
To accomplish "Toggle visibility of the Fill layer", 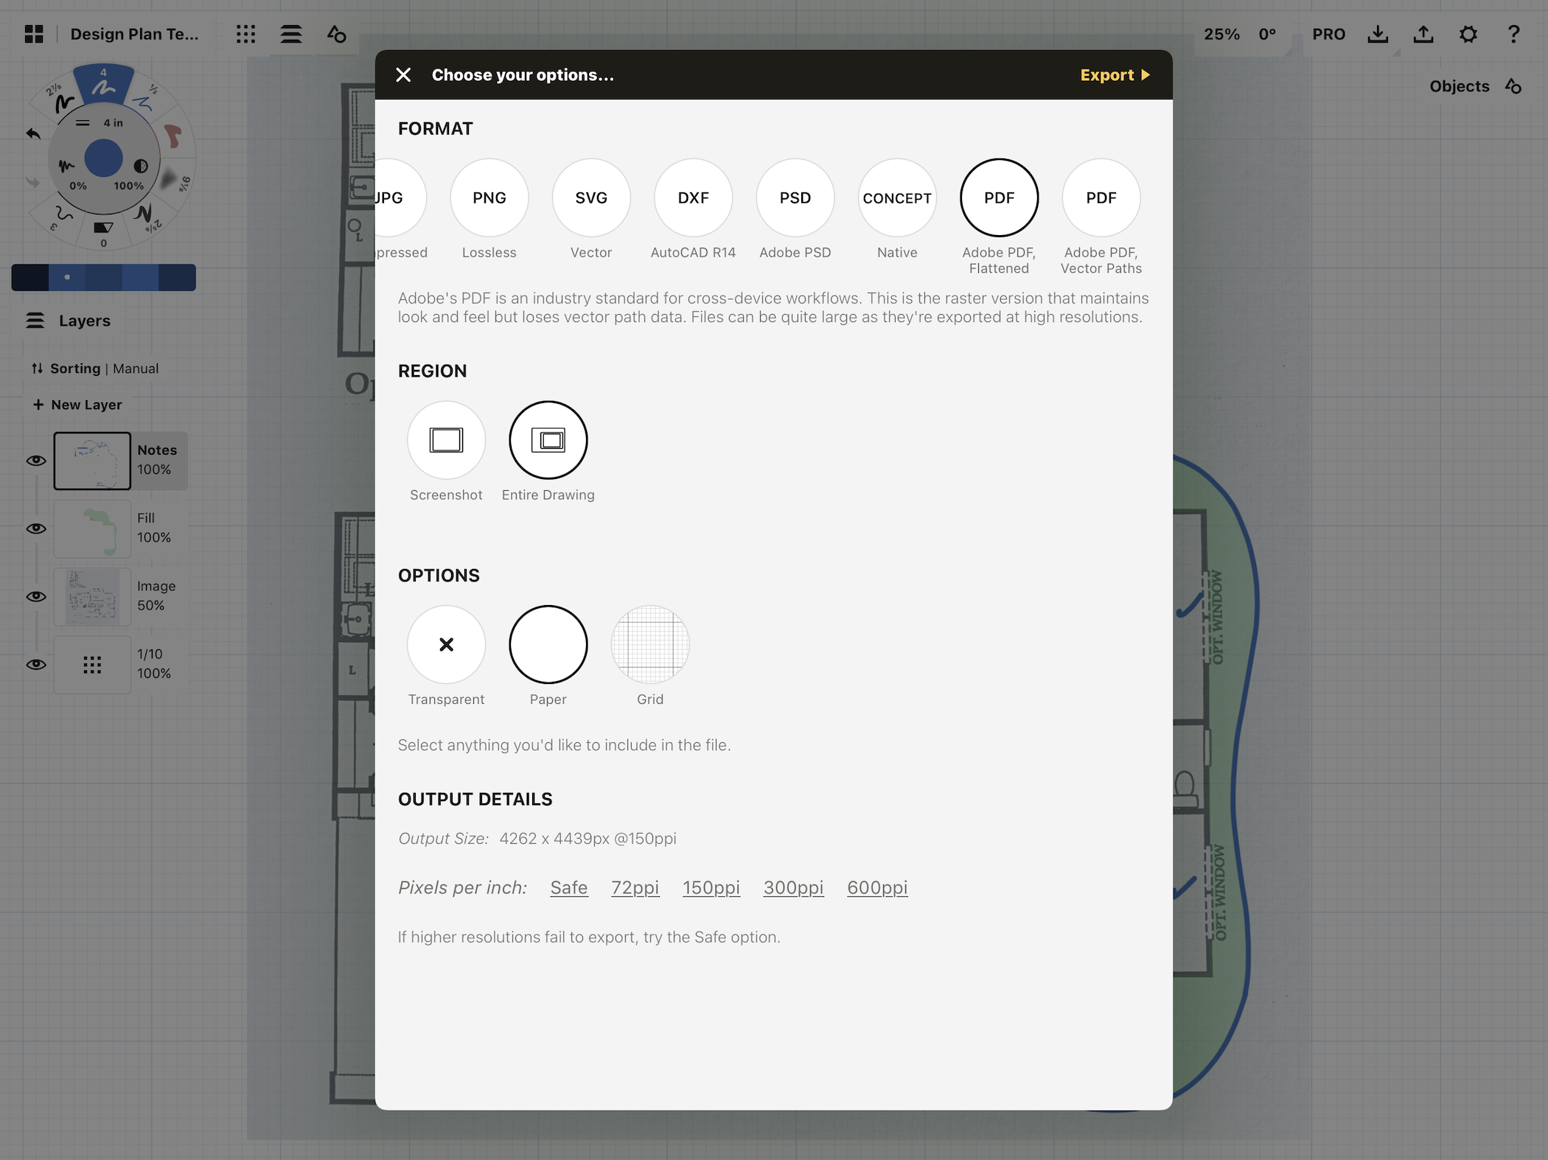I will coord(36,528).
